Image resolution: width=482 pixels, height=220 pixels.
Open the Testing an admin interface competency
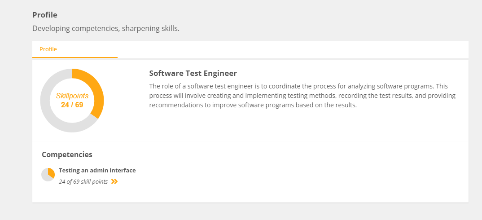97,171
